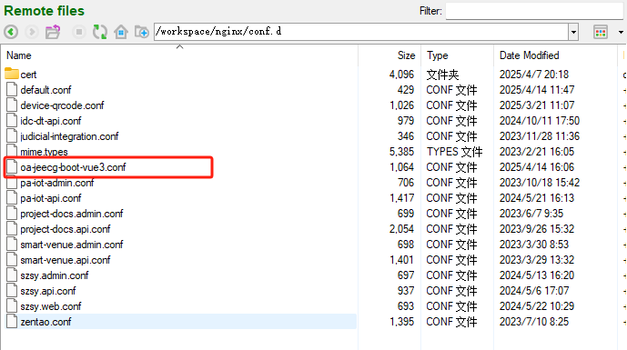
Task: Click the remote path field /workspace/nginx/conf.d
Action: [x=361, y=32]
